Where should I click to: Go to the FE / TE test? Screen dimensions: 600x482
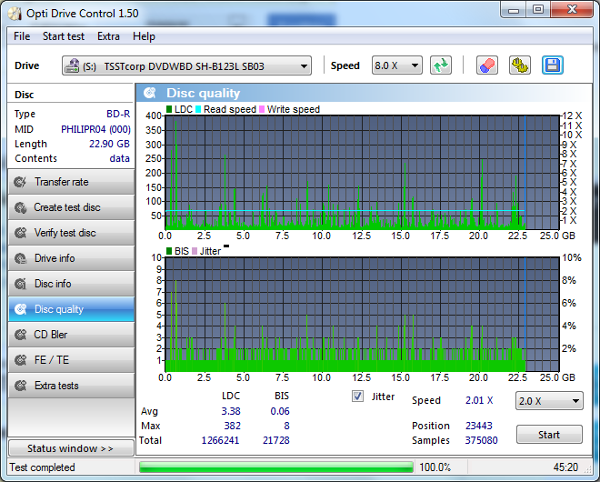(71, 360)
